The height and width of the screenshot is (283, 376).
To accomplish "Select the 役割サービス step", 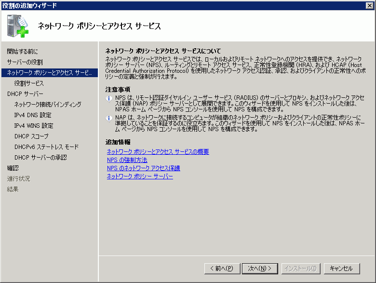I will [29, 83].
